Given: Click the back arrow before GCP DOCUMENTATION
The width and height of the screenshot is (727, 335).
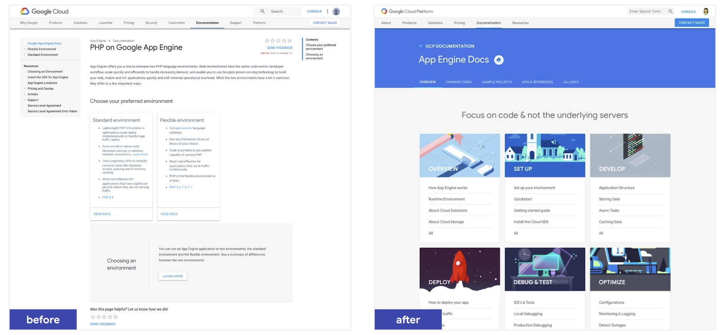Looking at the screenshot, I should [421, 46].
